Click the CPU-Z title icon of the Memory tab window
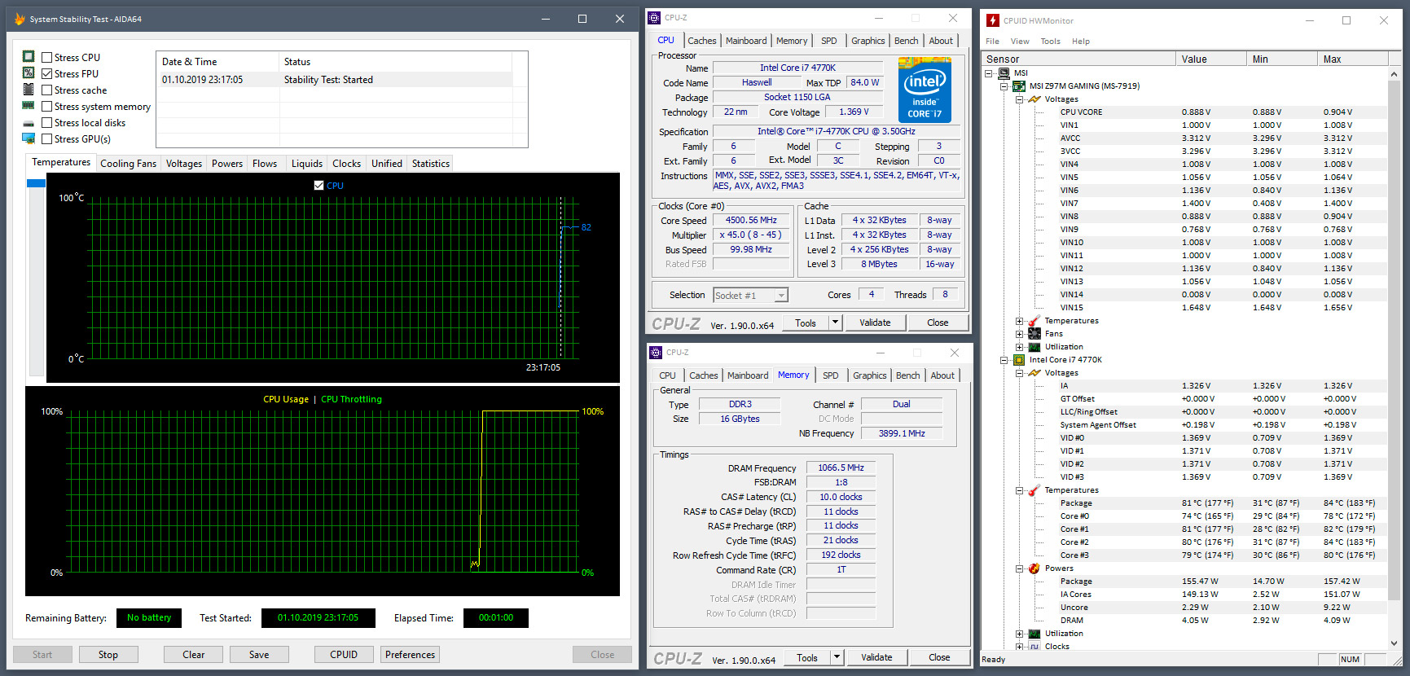Screen dimensions: 1410x676 coord(656,352)
